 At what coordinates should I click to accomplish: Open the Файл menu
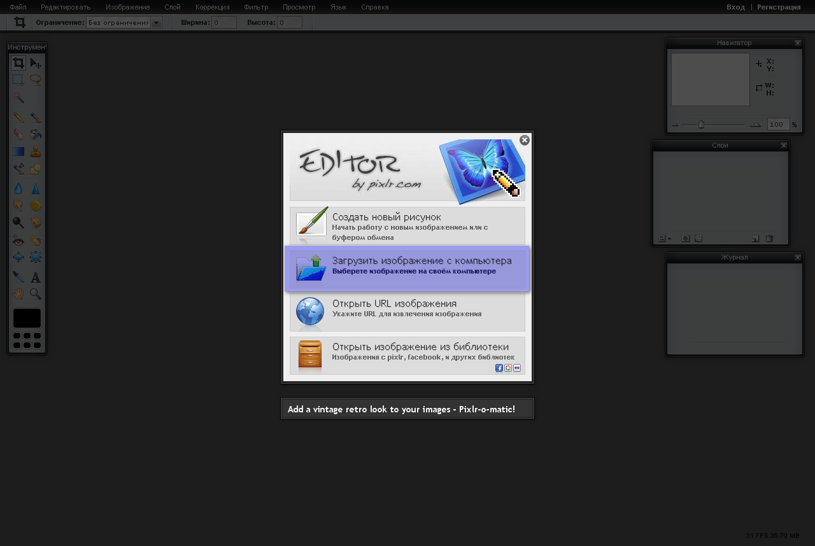pos(18,7)
